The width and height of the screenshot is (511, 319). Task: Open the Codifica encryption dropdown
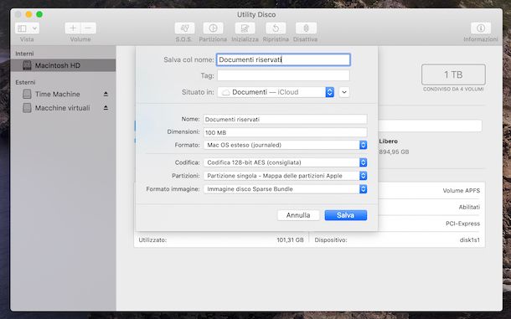(x=285, y=162)
